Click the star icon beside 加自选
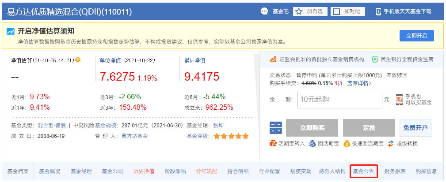This screenshot has height=182, width=446. click(299, 11)
